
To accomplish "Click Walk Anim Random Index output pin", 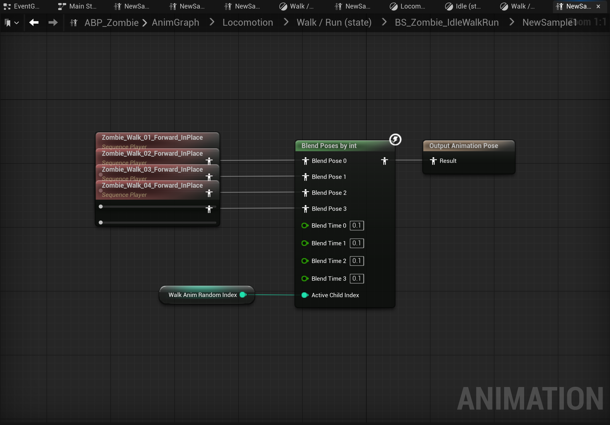I will point(243,295).
